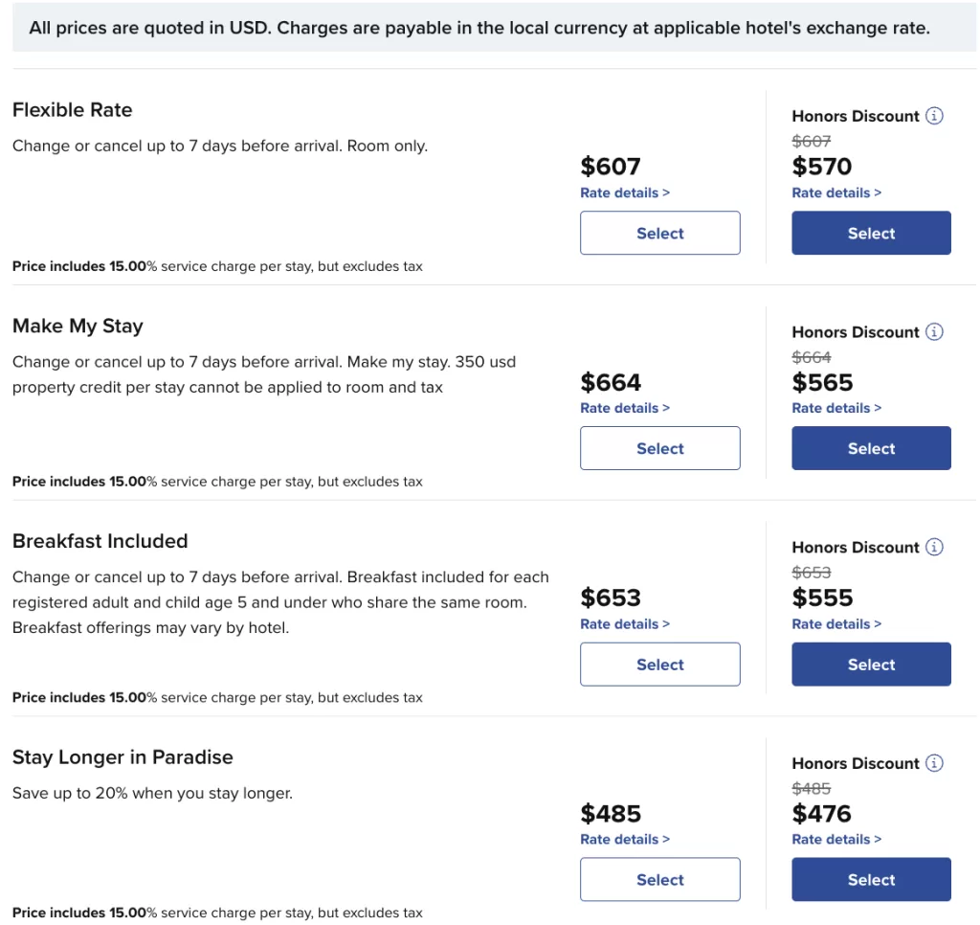View rate details for $653 Breakfast Included
Screen dimensions: 980x925
[x=625, y=624]
